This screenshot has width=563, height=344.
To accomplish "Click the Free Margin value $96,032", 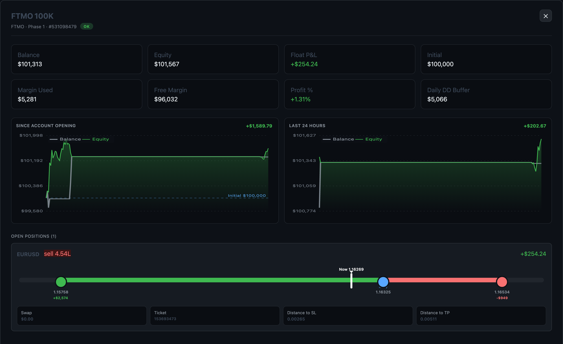I will (x=166, y=99).
